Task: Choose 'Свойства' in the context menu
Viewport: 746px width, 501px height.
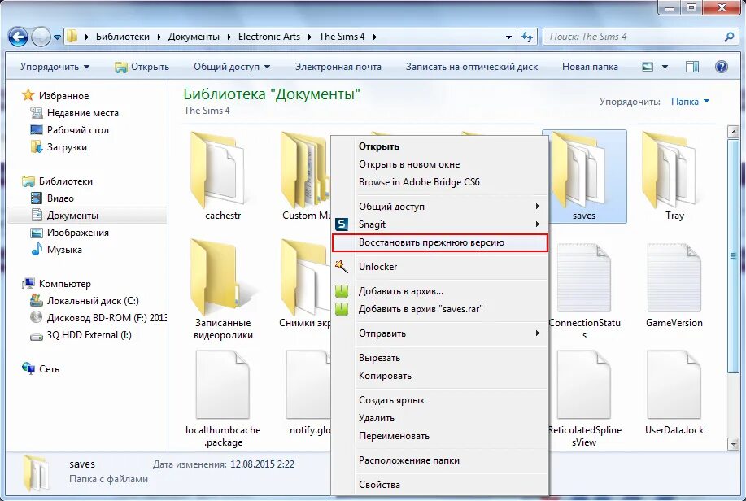Action: tap(440, 485)
